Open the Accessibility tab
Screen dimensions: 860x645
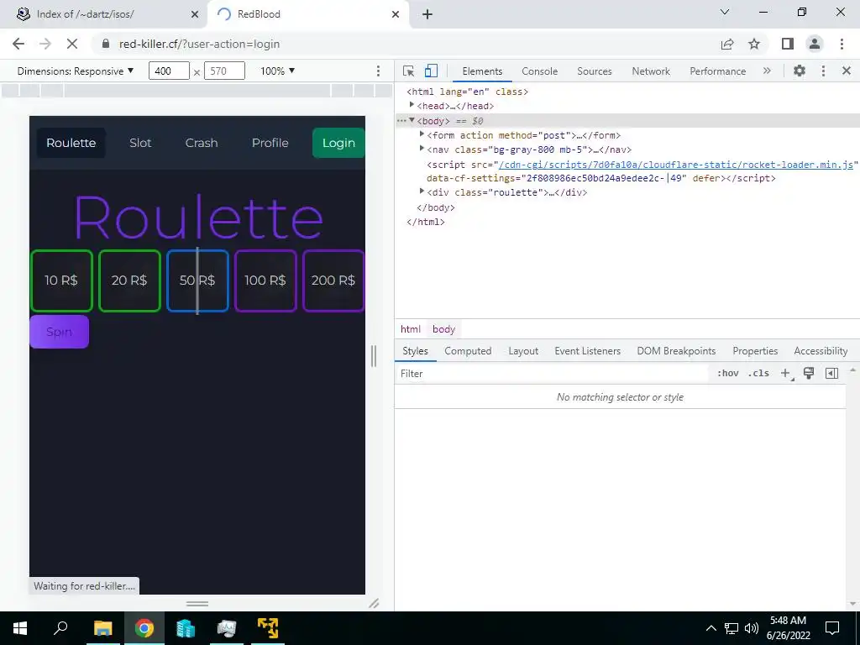coord(821,351)
